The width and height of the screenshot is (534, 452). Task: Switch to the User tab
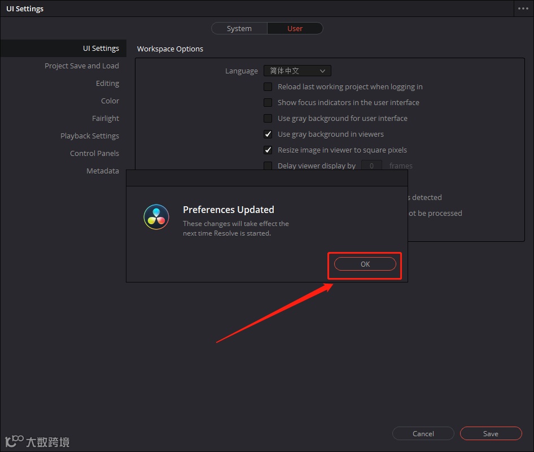click(295, 29)
